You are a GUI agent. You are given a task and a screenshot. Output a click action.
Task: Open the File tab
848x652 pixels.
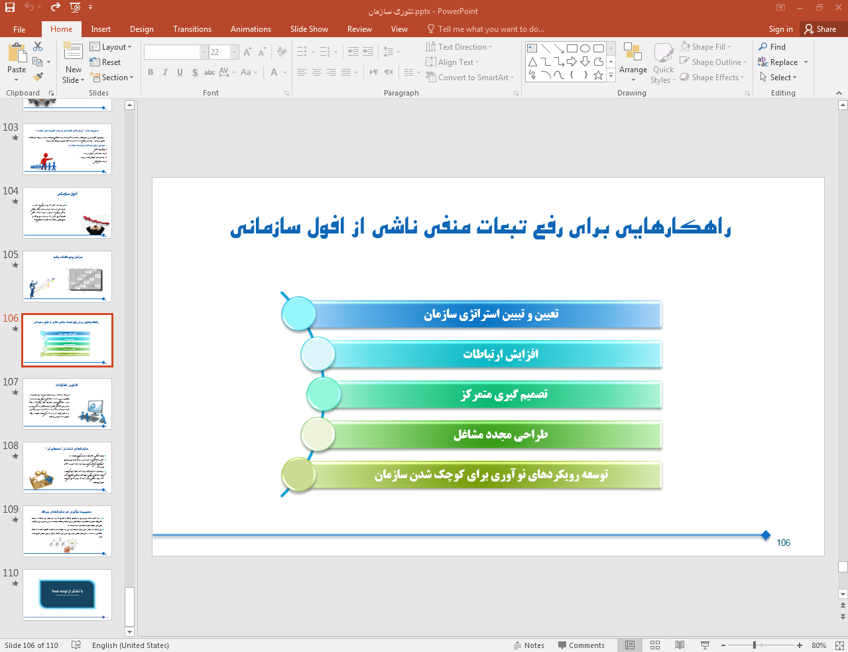pyautogui.click(x=19, y=29)
